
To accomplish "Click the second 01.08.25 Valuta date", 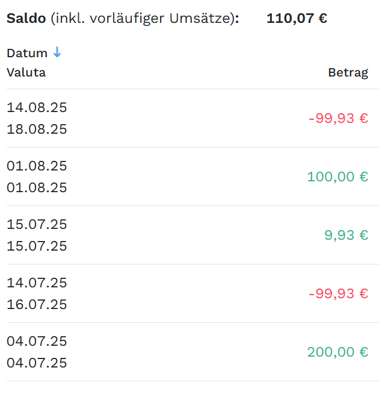I will point(37,188).
